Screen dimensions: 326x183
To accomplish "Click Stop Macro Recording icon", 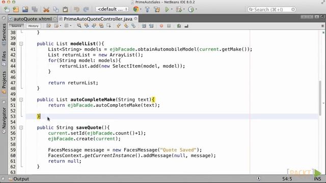I will (x=169, y=26).
